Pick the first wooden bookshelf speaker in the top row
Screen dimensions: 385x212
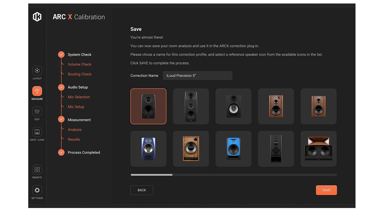pyautogui.click(x=276, y=106)
